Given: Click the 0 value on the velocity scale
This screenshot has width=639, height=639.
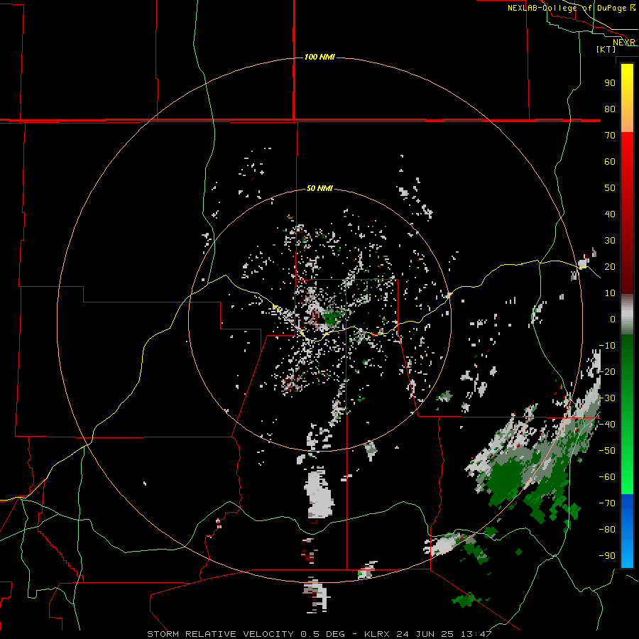Looking at the screenshot, I should pyautogui.click(x=613, y=319).
